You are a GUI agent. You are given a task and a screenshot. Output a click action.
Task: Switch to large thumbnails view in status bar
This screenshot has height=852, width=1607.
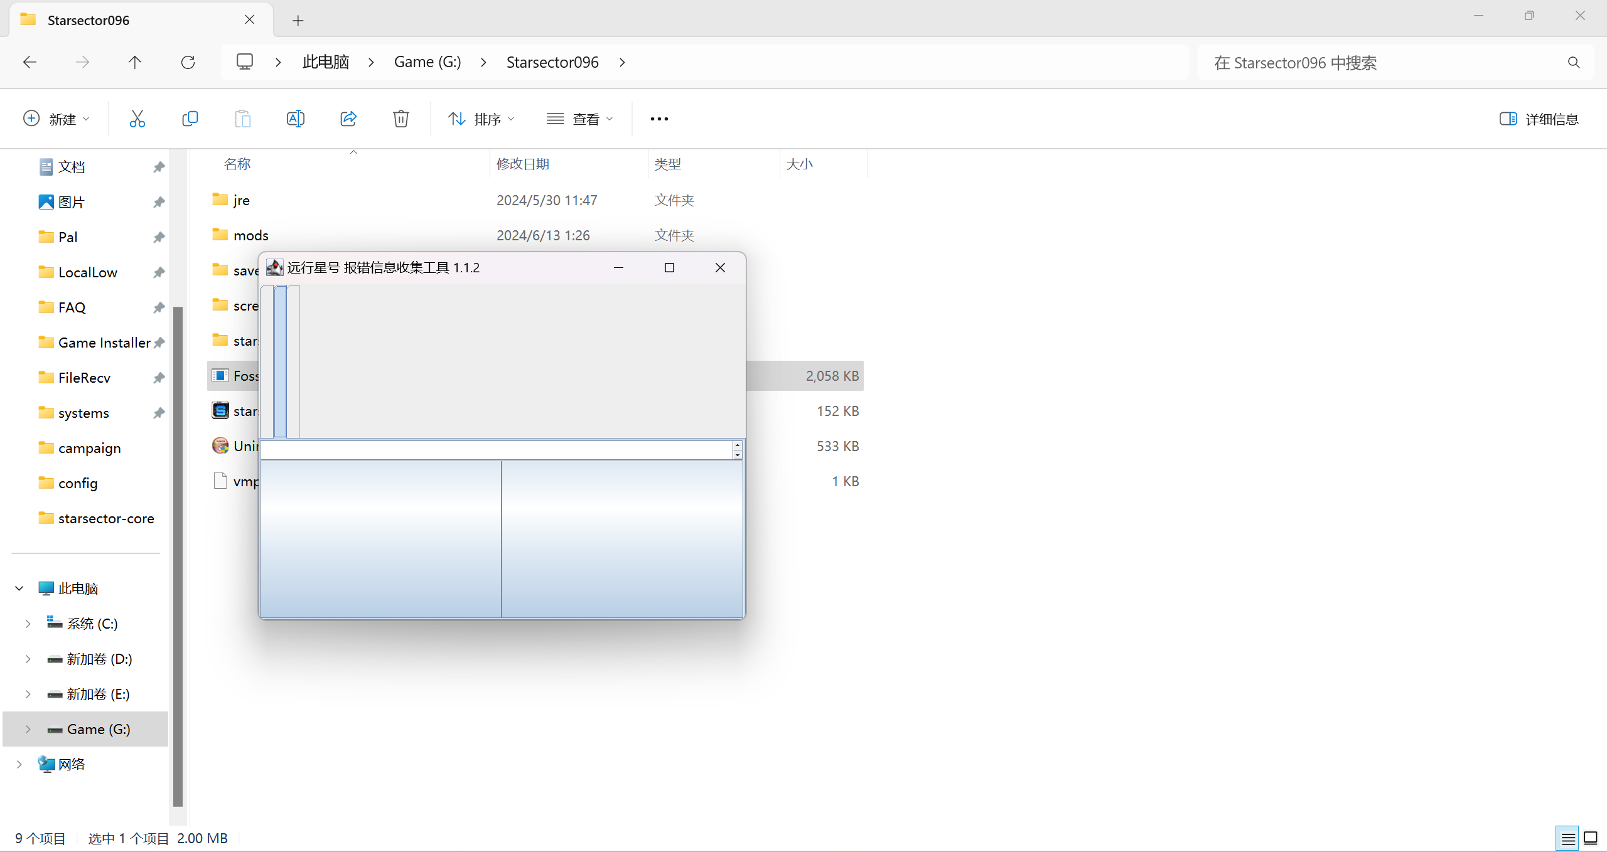point(1591,838)
